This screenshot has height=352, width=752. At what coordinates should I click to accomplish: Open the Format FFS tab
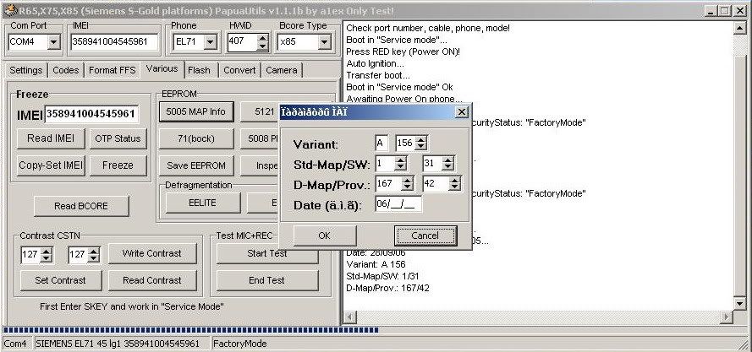tap(113, 70)
